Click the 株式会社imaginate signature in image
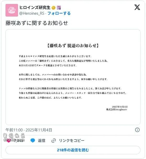Viewport: 146px width, 159px height. coord(117,109)
